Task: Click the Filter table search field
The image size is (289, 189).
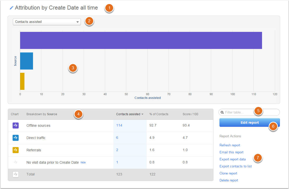Action: (x=249, y=112)
